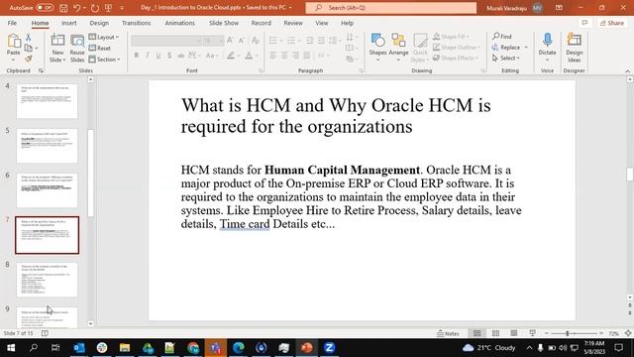Expand the Section dropdown
Viewport: 634px width, 357px height.
[x=104, y=59]
